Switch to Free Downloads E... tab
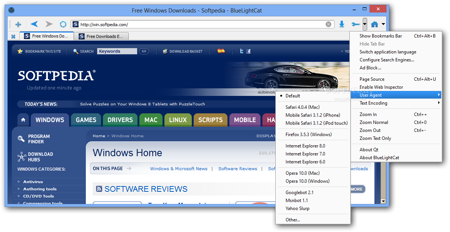The height and width of the screenshot is (232, 450). (x=101, y=36)
